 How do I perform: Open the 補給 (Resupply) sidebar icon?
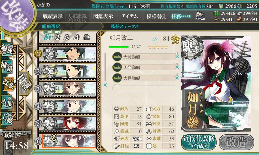coord(7,67)
